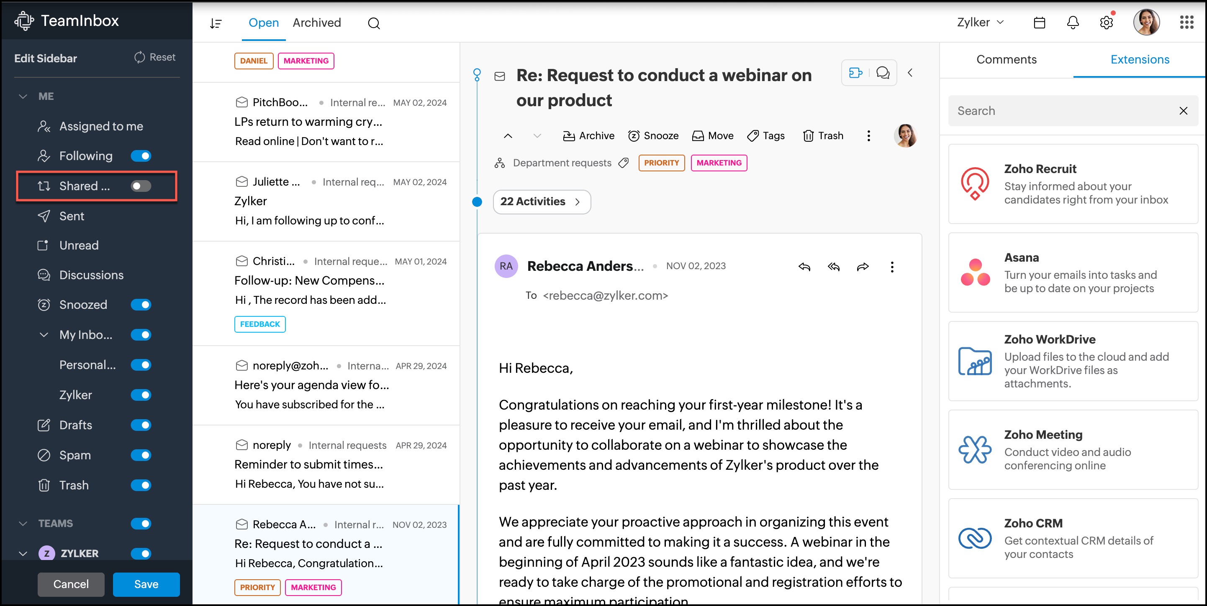Disable the Following sidebar toggle
The width and height of the screenshot is (1207, 606).
pos(141,156)
